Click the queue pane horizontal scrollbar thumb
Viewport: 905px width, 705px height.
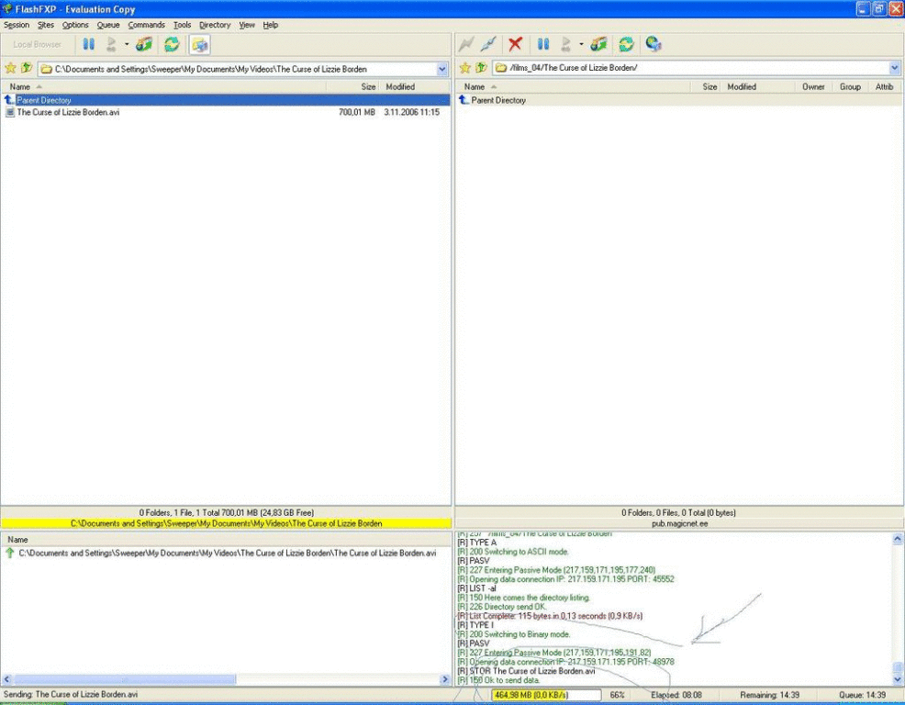(x=125, y=679)
